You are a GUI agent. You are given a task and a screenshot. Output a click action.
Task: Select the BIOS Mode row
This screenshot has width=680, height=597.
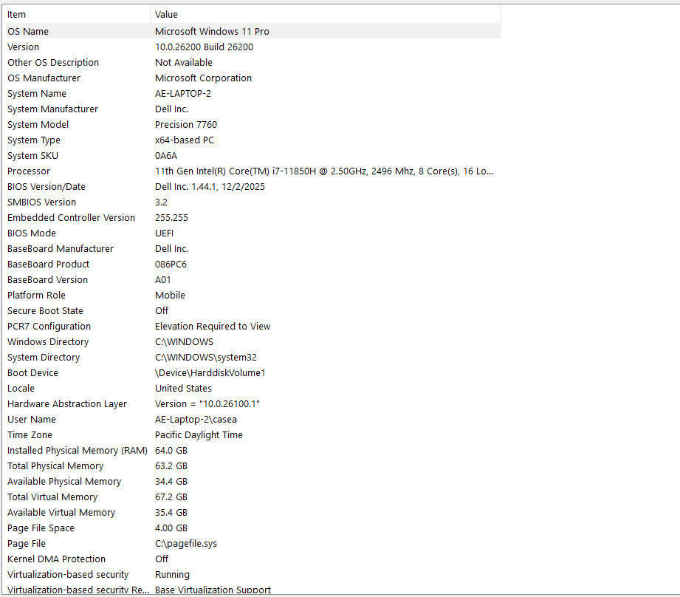pyautogui.click(x=252, y=233)
